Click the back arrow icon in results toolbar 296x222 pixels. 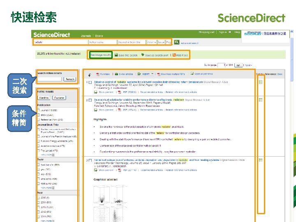pos(90,75)
